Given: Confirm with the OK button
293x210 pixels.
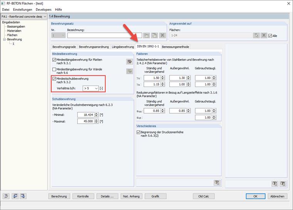Looking at the screenshot, I should pyautogui.click(x=256, y=196).
